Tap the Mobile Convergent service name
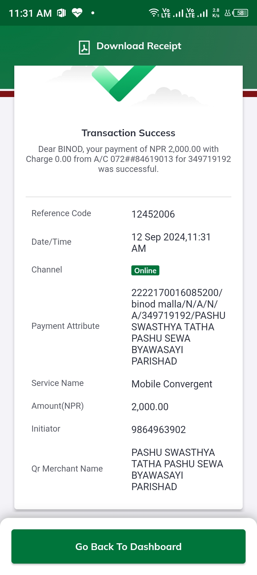The height and width of the screenshot is (575, 257). [172, 384]
